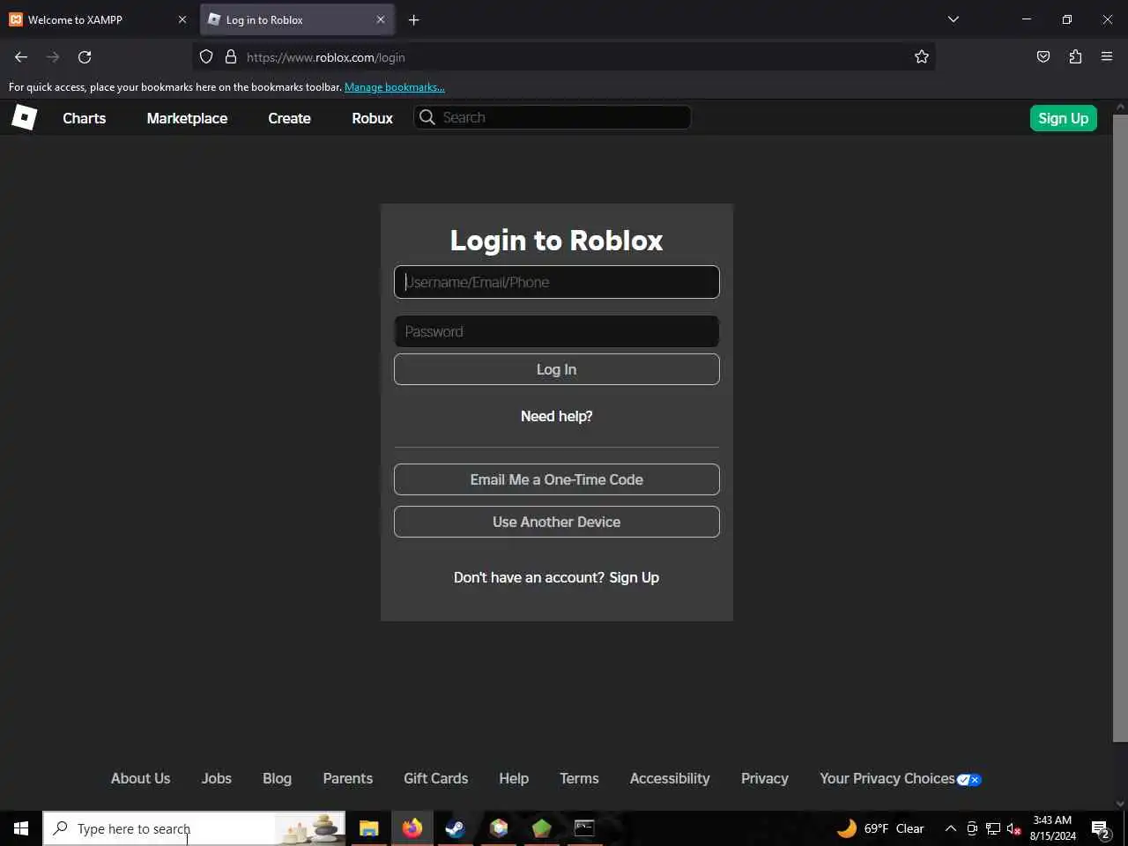Open Steam from the taskbar
The image size is (1128, 846).
coord(456,828)
